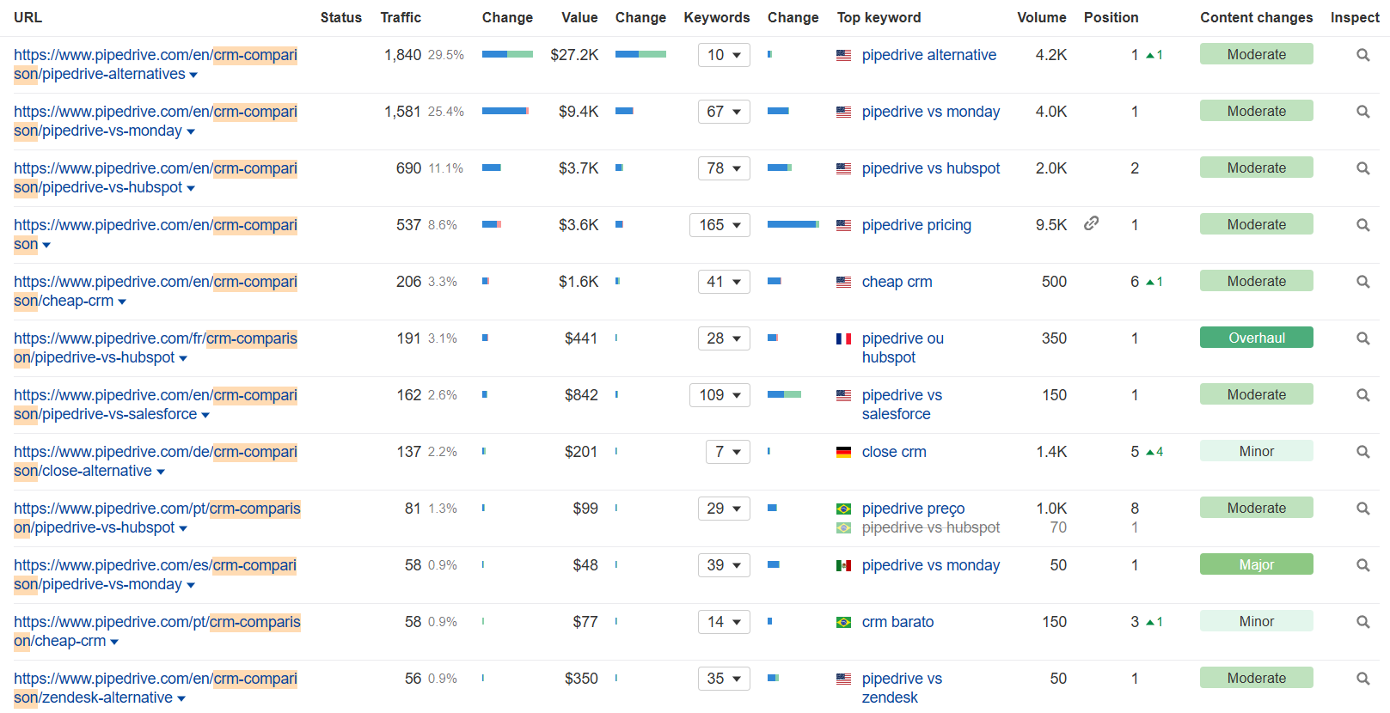The image size is (1390, 713).
Task: Inspect the close crm row
Action: click(1362, 452)
